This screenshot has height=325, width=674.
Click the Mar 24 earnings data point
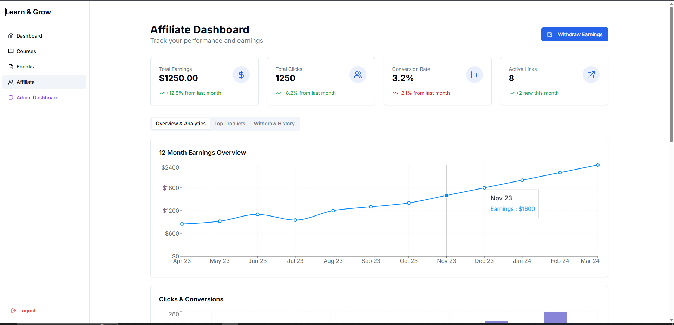click(x=597, y=165)
